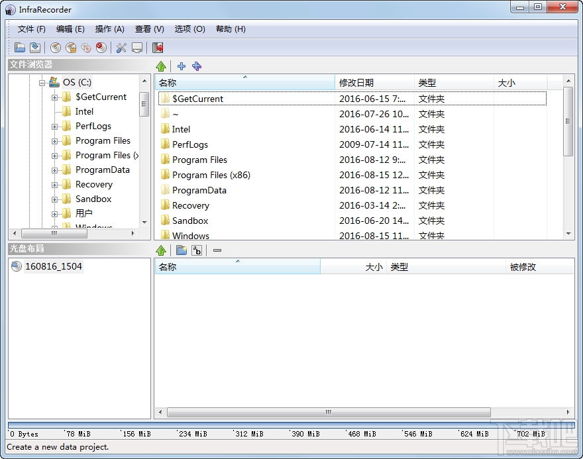Select the Windows folder in file list
This screenshot has width=583, height=459.
click(x=191, y=235)
